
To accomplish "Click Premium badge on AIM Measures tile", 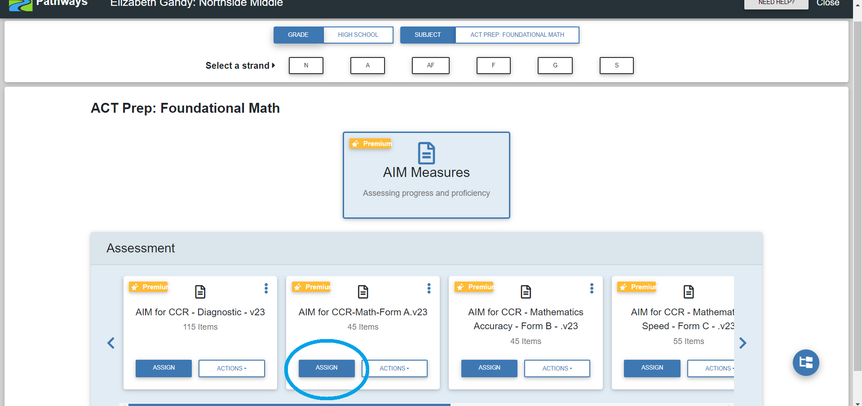I will (x=371, y=144).
